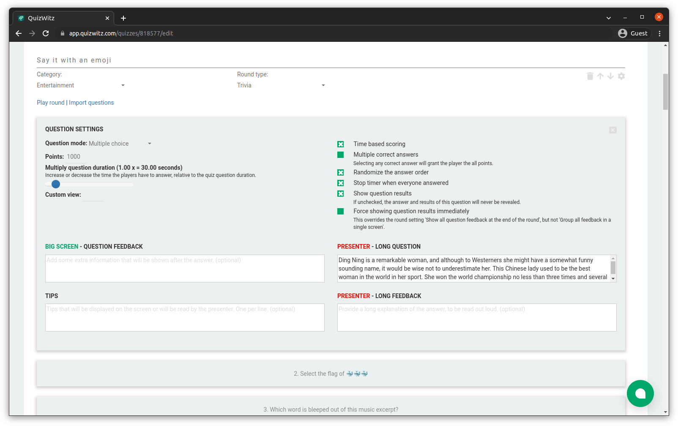Close the Question Settings panel
Viewport: 678px width, 426px height.
click(x=613, y=130)
